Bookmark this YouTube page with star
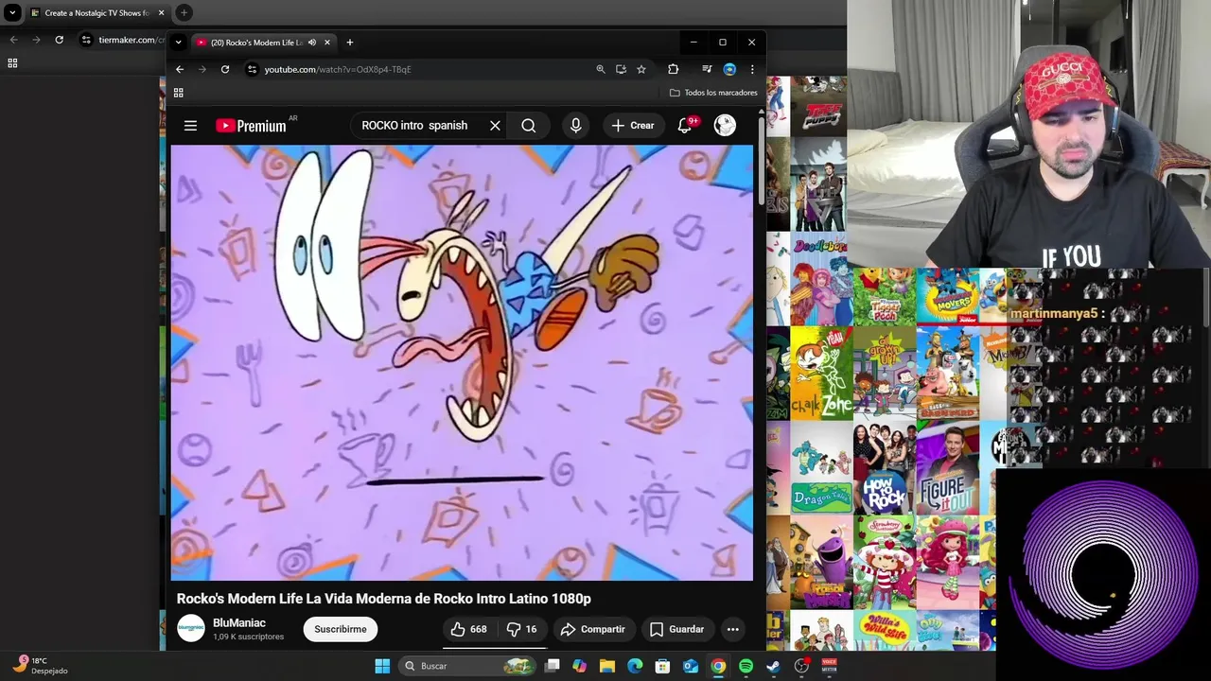Image resolution: width=1211 pixels, height=681 pixels. click(x=641, y=69)
